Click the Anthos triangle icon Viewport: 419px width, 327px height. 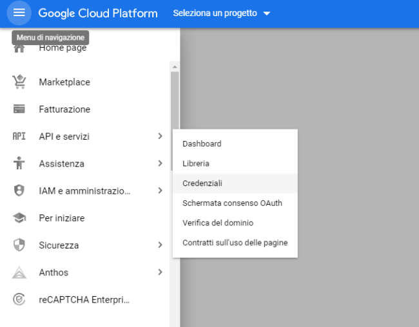pyautogui.click(x=19, y=272)
